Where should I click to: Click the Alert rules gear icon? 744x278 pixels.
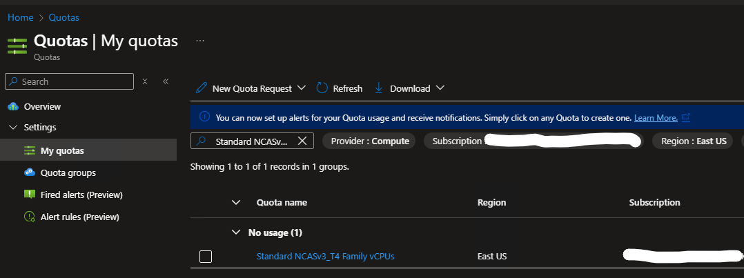(x=30, y=217)
